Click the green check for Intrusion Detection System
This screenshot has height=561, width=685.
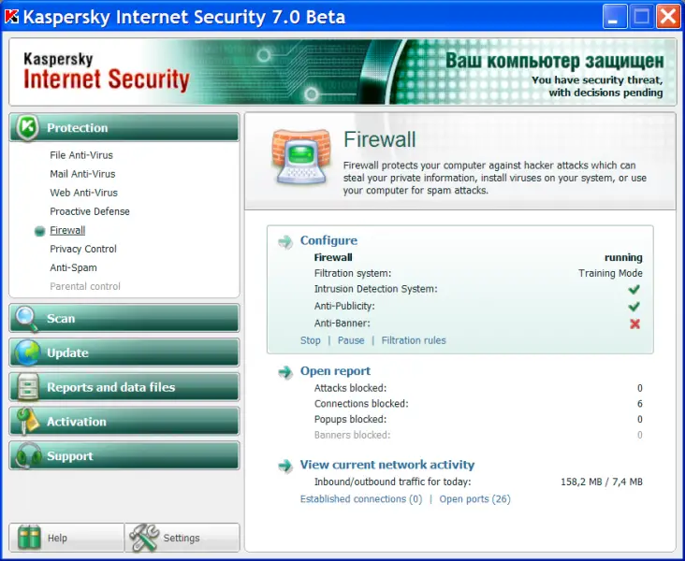click(634, 289)
